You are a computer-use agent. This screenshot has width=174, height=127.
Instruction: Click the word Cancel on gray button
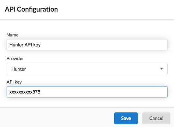tap(156, 118)
